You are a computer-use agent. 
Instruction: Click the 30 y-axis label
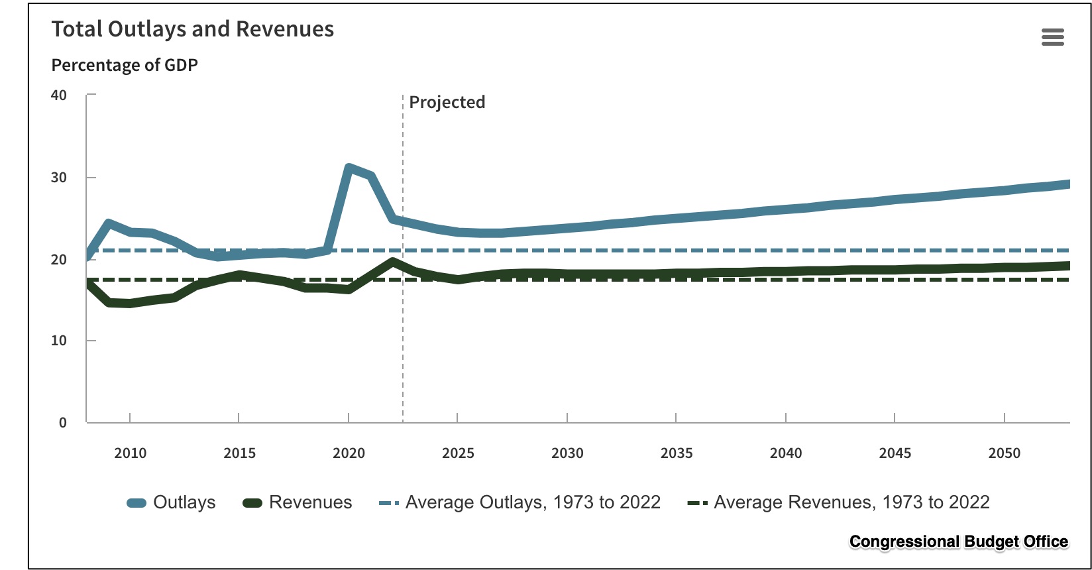(x=59, y=177)
